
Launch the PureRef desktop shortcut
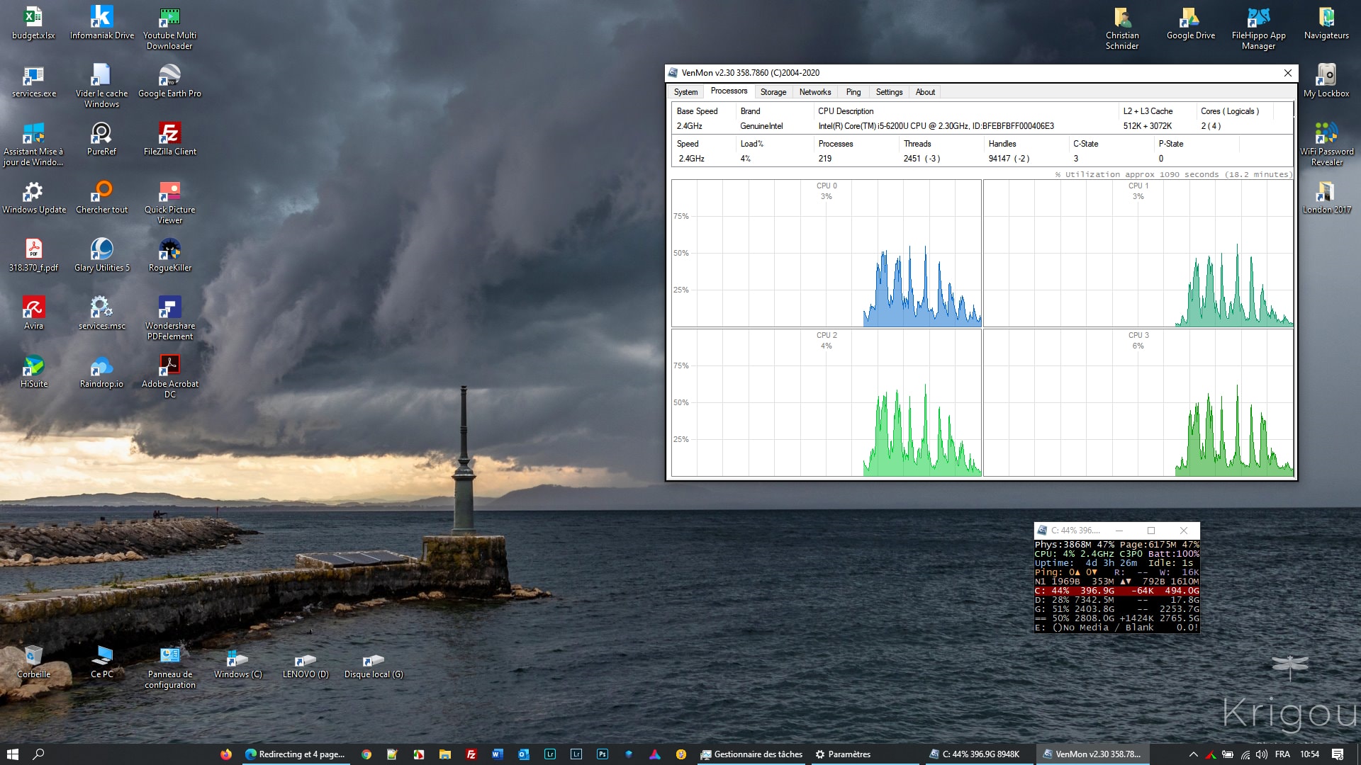click(x=101, y=139)
